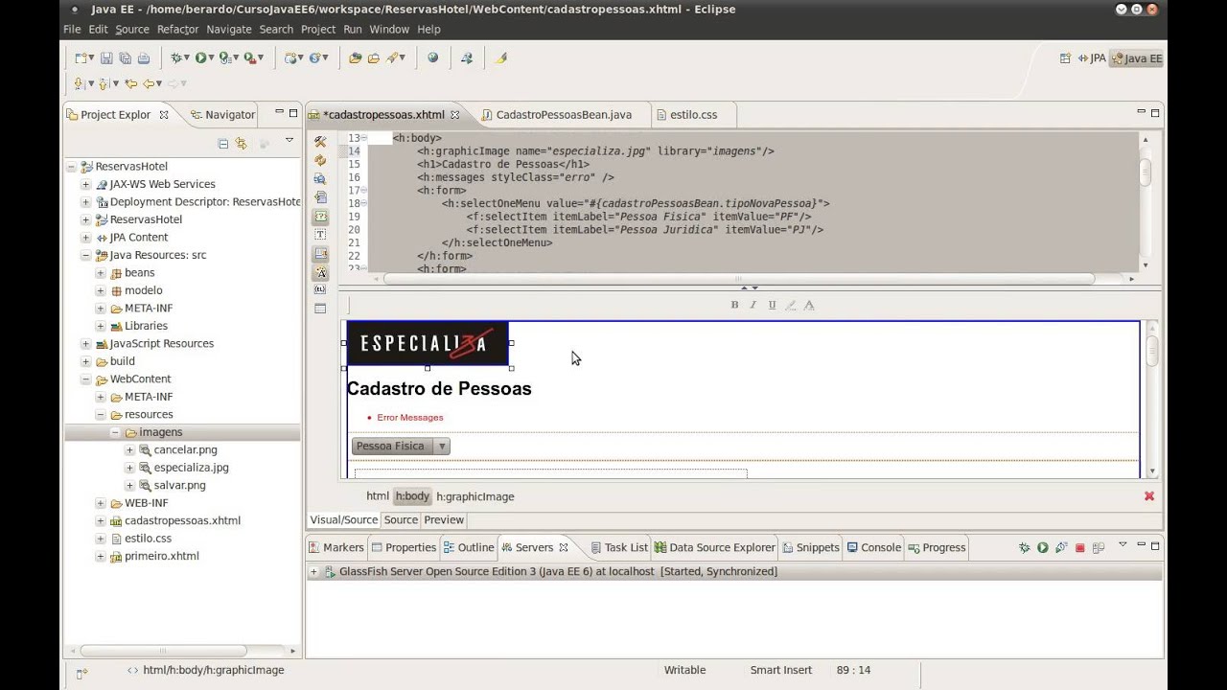Click the Open Perspective icon
The image size is (1227, 690).
pos(1065,58)
